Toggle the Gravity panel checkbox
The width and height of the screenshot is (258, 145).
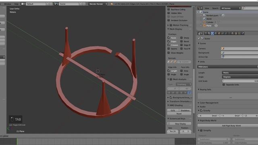(202, 110)
